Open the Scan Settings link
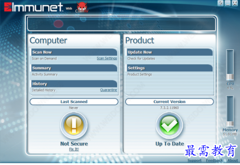240x165 pixels. (x=107, y=58)
